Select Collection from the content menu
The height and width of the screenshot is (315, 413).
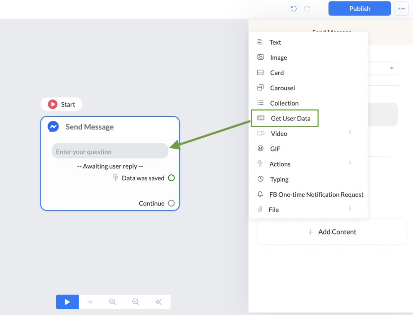(308, 103)
